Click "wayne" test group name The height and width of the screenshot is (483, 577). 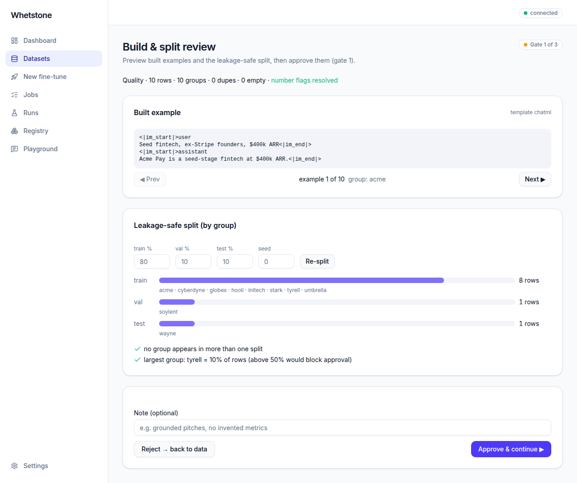coord(167,334)
